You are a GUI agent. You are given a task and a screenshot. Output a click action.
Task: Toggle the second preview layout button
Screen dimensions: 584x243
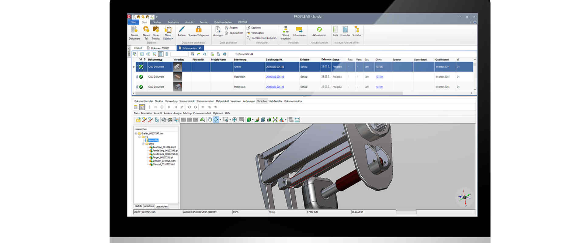click(x=142, y=107)
